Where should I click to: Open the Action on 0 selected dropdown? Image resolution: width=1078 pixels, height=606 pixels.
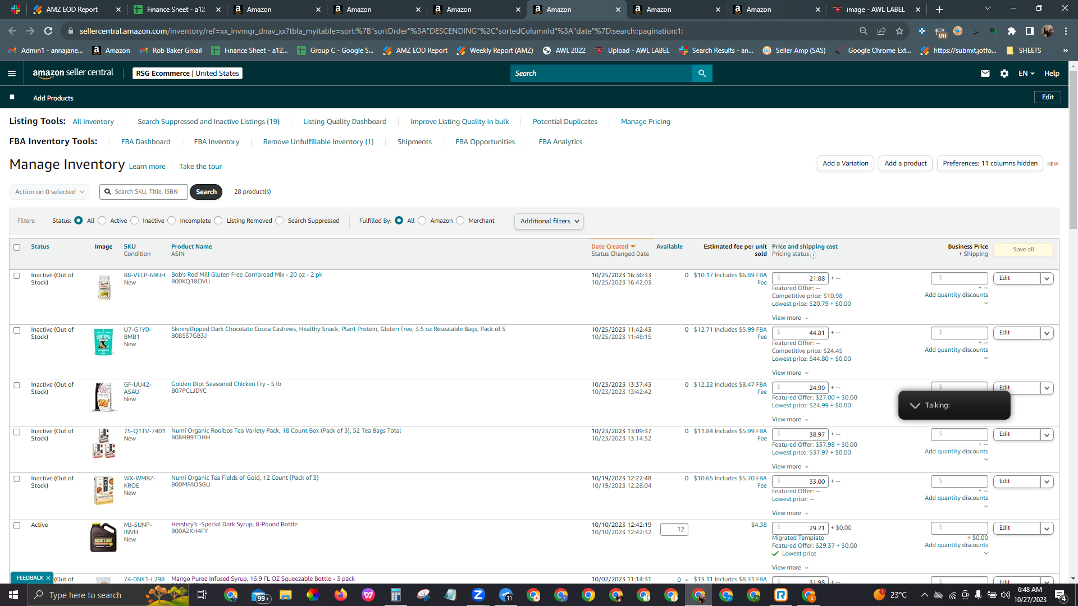(49, 192)
